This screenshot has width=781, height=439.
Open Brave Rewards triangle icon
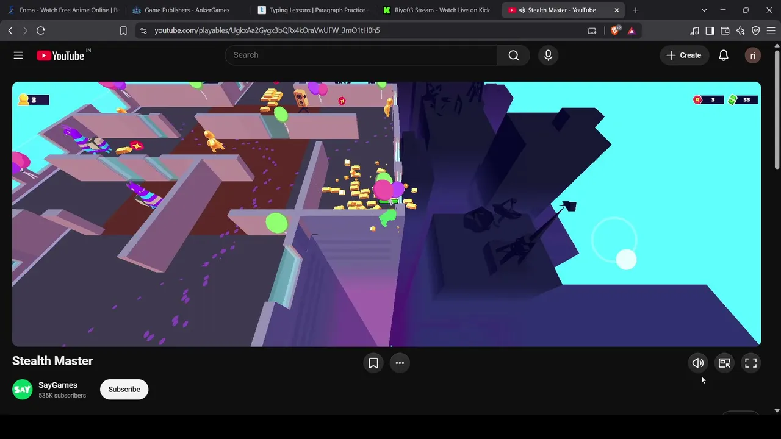point(632,30)
